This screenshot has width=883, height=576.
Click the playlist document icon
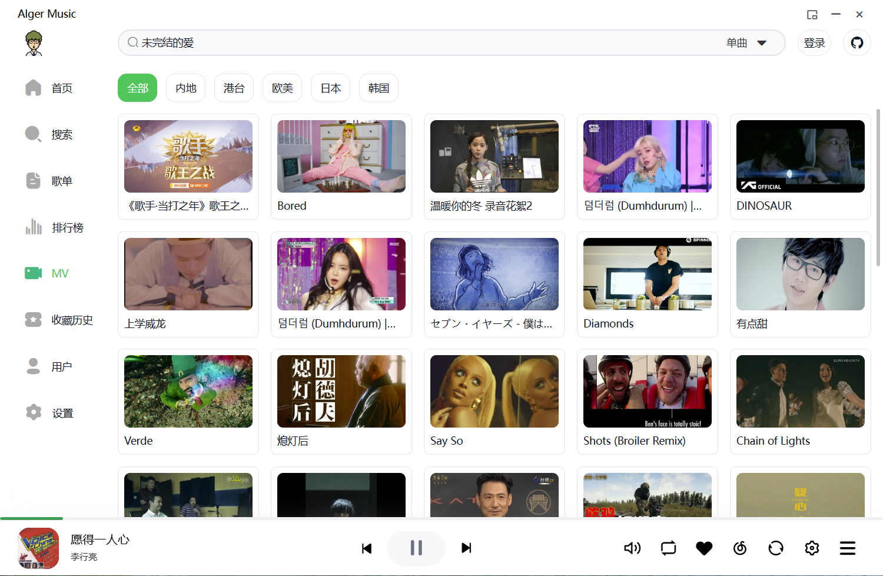pyautogui.click(x=34, y=181)
